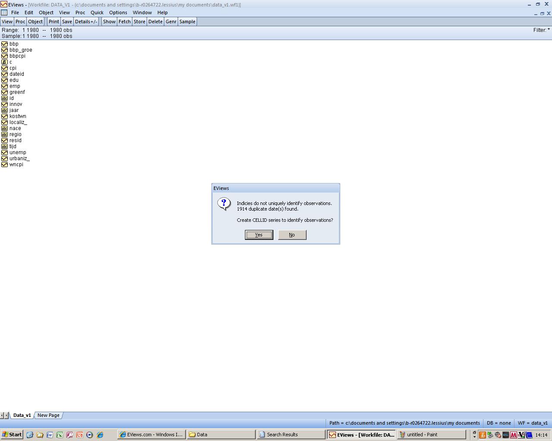The height and width of the screenshot is (441, 552).
Task: Open the Proc menu in menu bar
Action: [x=80, y=12]
